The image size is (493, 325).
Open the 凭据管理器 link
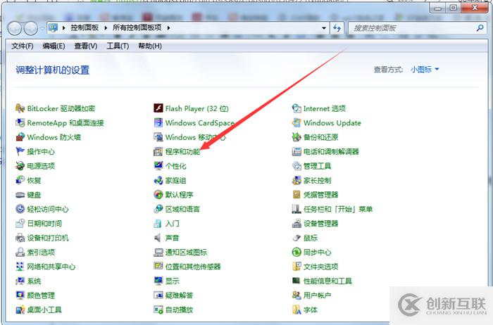point(320,195)
